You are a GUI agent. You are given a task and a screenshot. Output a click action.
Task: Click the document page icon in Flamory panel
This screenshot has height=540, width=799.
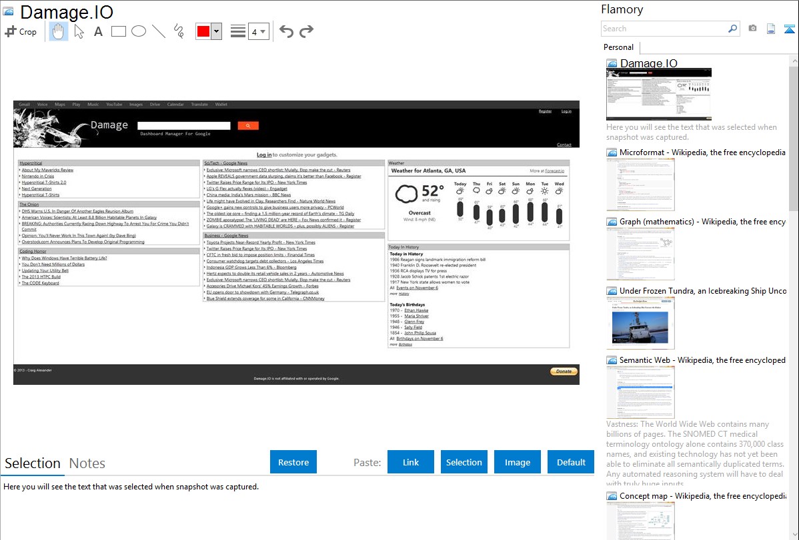click(x=771, y=29)
